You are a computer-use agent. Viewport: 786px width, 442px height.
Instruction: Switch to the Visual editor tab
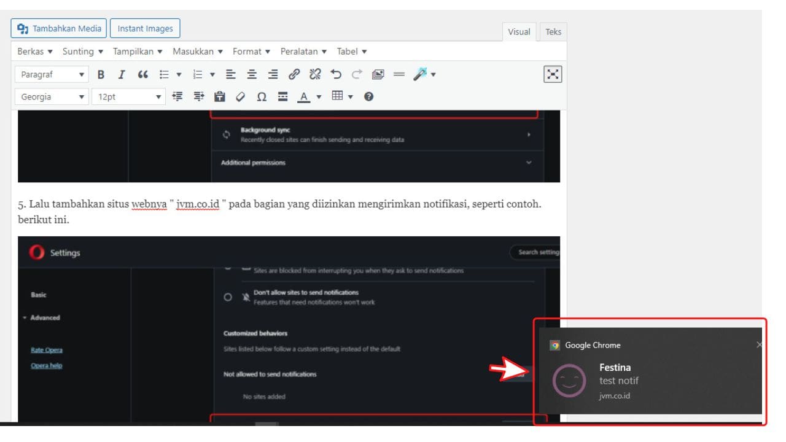(519, 32)
